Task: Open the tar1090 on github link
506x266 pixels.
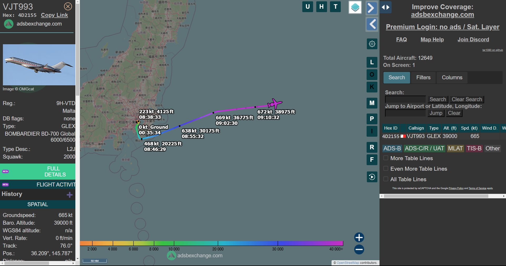Action: click(x=493, y=50)
